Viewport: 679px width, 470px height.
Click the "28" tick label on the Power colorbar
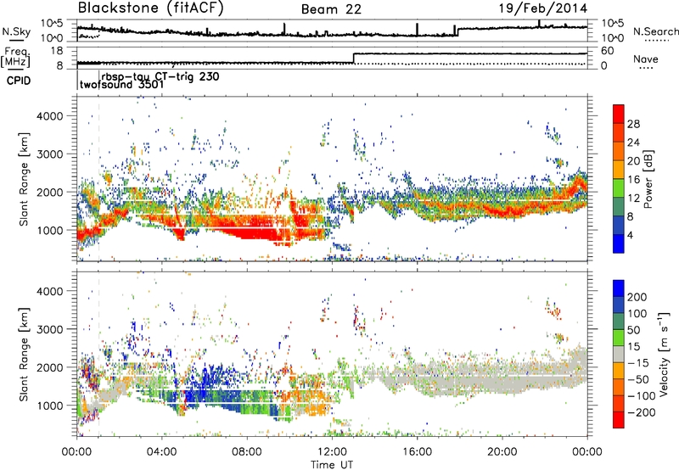633,124
